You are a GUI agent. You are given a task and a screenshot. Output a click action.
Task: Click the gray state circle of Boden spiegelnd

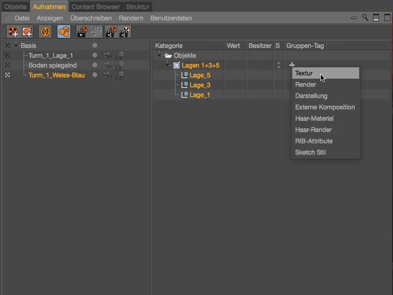pyautogui.click(x=95, y=65)
